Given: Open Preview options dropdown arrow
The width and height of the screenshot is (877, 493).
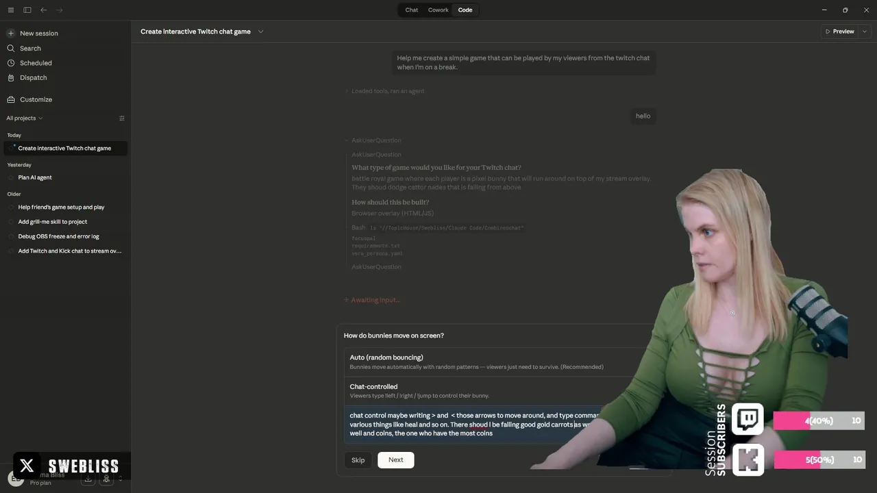Looking at the screenshot, I should pyautogui.click(x=865, y=31).
